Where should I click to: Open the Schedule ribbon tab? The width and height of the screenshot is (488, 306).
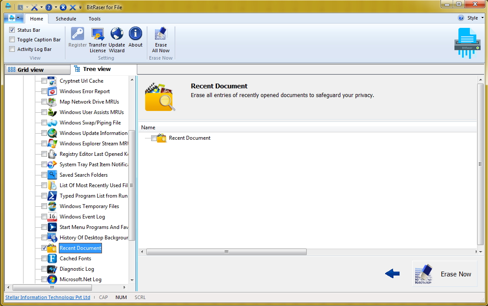tap(66, 19)
